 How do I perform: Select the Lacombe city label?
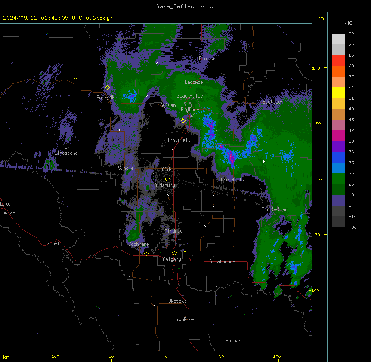coord(194,82)
